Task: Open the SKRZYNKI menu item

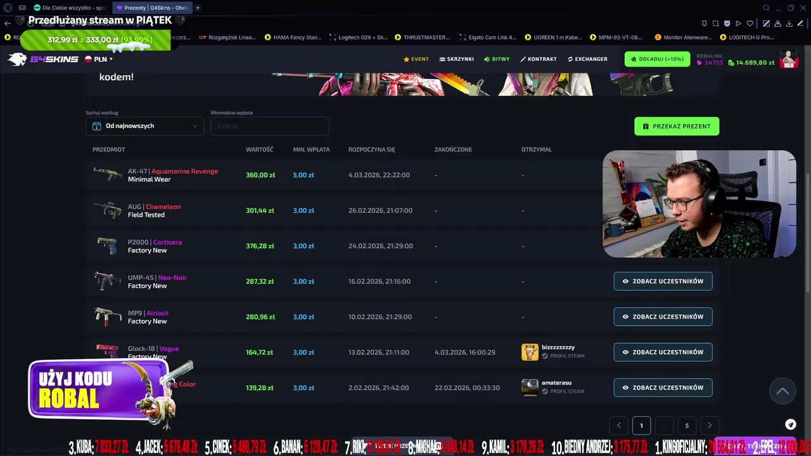Action: click(x=456, y=59)
